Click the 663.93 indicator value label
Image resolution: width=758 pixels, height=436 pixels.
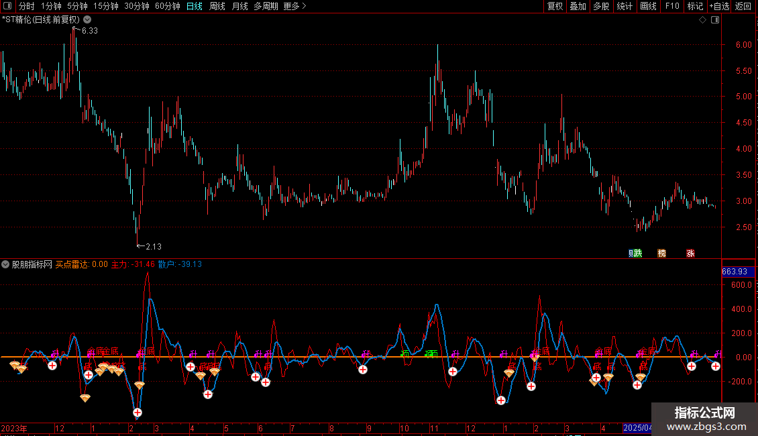734,272
